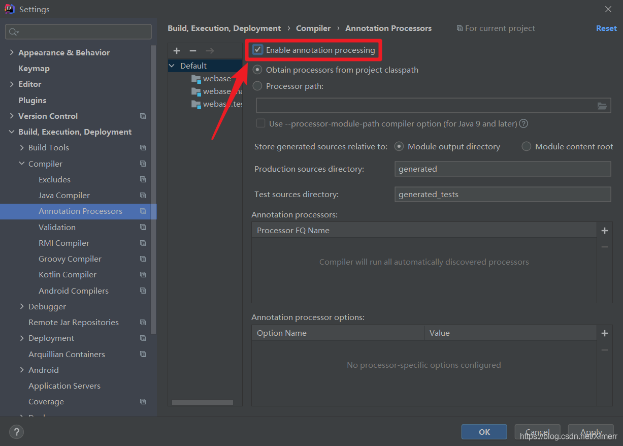Image resolution: width=623 pixels, height=446 pixels.
Task: Choose Module content root radio button
Action: tap(527, 146)
